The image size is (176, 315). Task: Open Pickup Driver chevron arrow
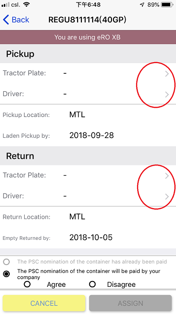(167, 95)
